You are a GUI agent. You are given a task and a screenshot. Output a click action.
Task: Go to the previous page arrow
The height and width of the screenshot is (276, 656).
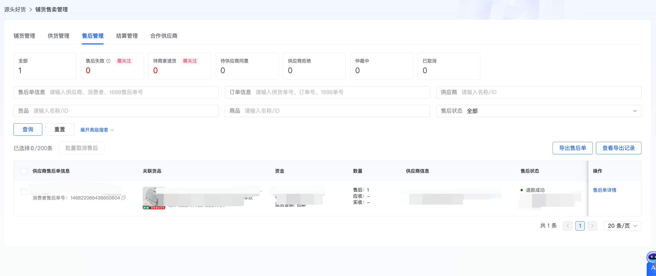[x=567, y=226]
